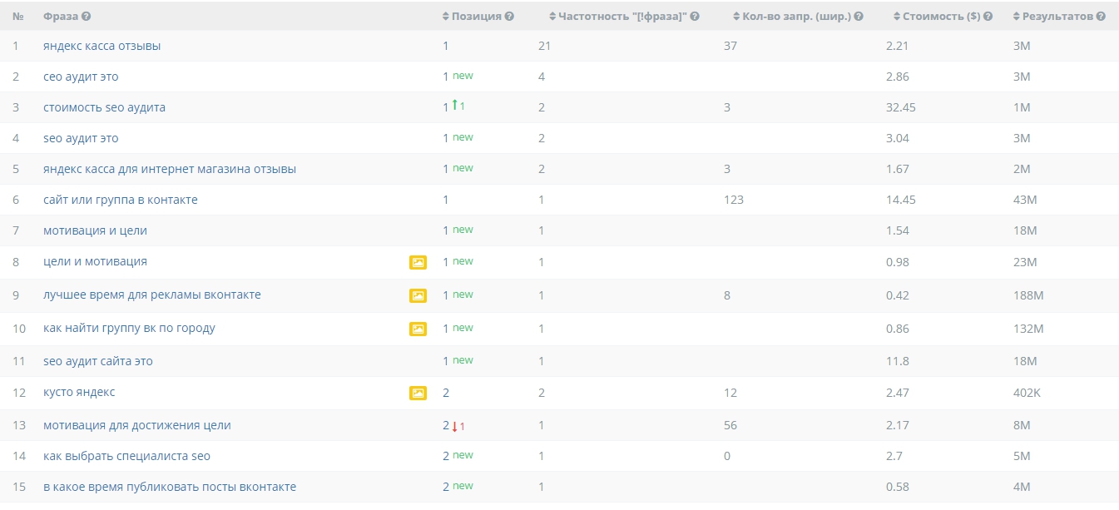Viewport: 1119px width, 510px height.
Task: Click the help icon next to "Фраза" header
Action: coord(87,17)
